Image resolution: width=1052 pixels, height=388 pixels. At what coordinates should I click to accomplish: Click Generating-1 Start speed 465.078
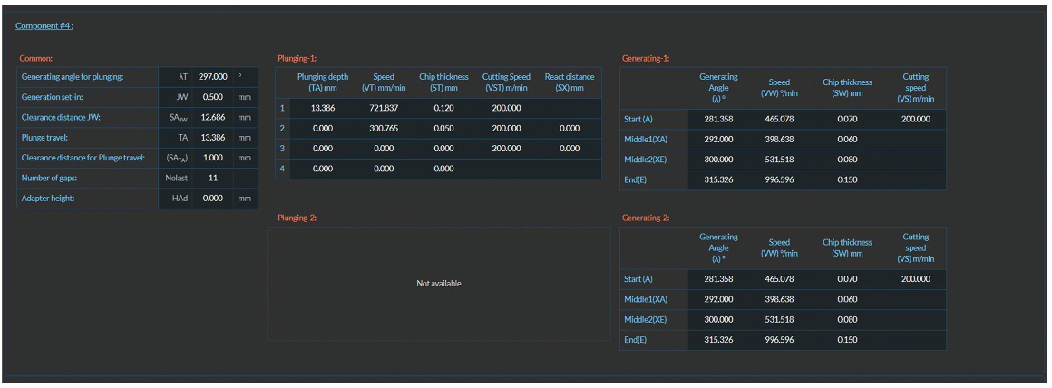[x=779, y=120]
